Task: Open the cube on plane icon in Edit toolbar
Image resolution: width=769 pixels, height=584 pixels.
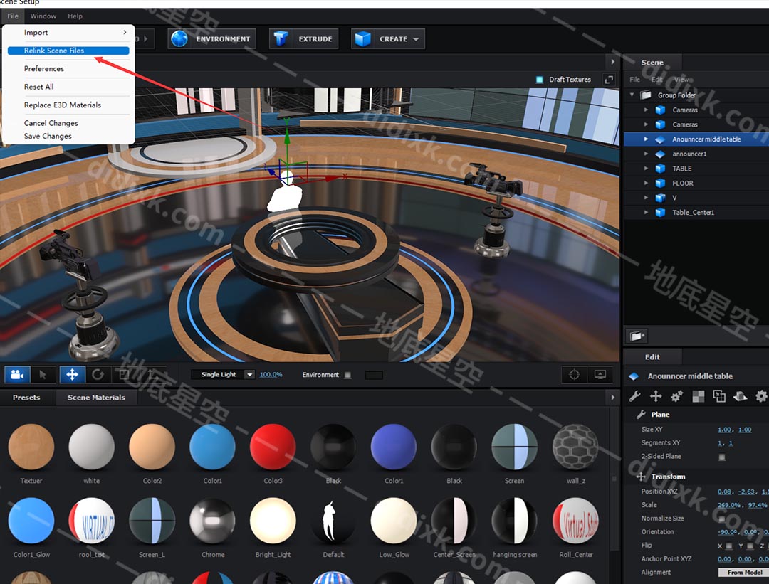Action: pyautogui.click(x=740, y=396)
